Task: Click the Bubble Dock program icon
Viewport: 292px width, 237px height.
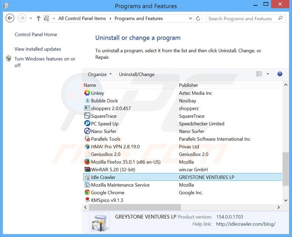Action: (x=87, y=101)
